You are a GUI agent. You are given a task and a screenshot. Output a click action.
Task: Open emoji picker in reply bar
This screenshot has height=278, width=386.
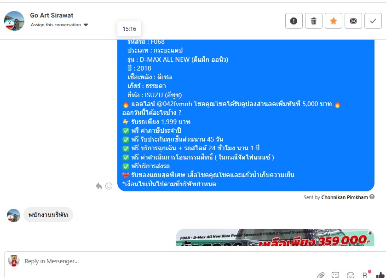(350, 275)
